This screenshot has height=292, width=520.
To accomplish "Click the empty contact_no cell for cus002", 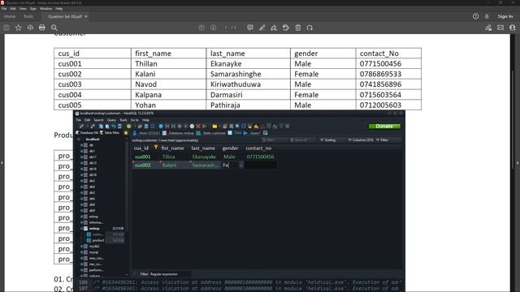I will tap(261, 165).
